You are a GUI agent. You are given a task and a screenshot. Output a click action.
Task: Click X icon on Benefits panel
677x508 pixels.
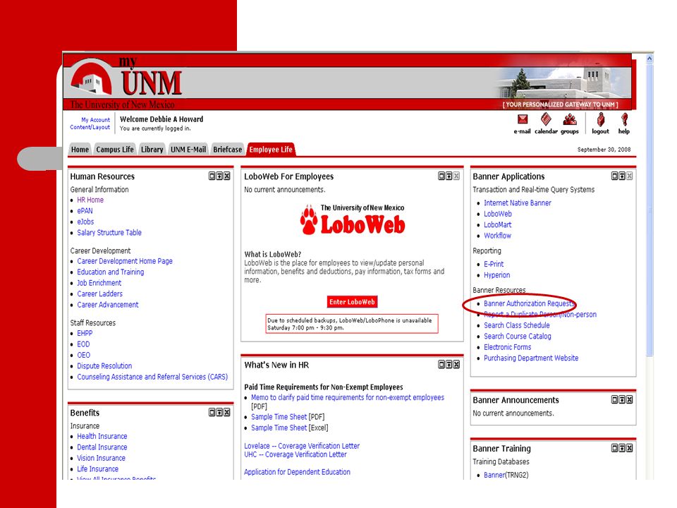pos(226,412)
